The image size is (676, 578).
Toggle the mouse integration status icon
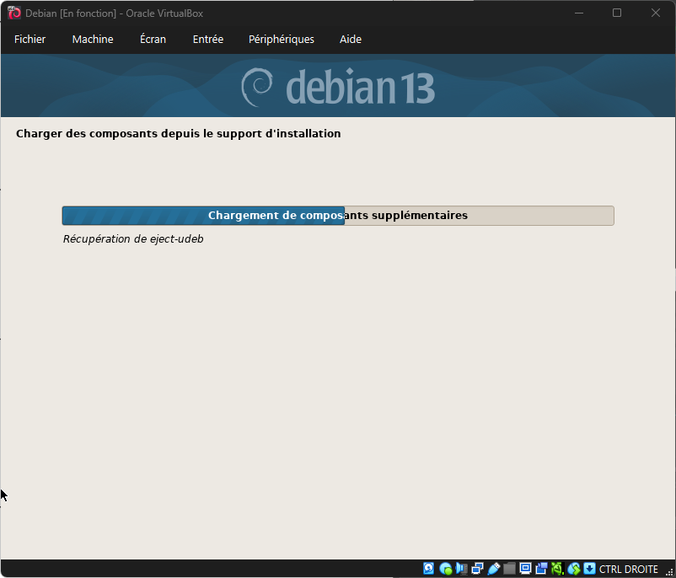[x=573, y=569]
